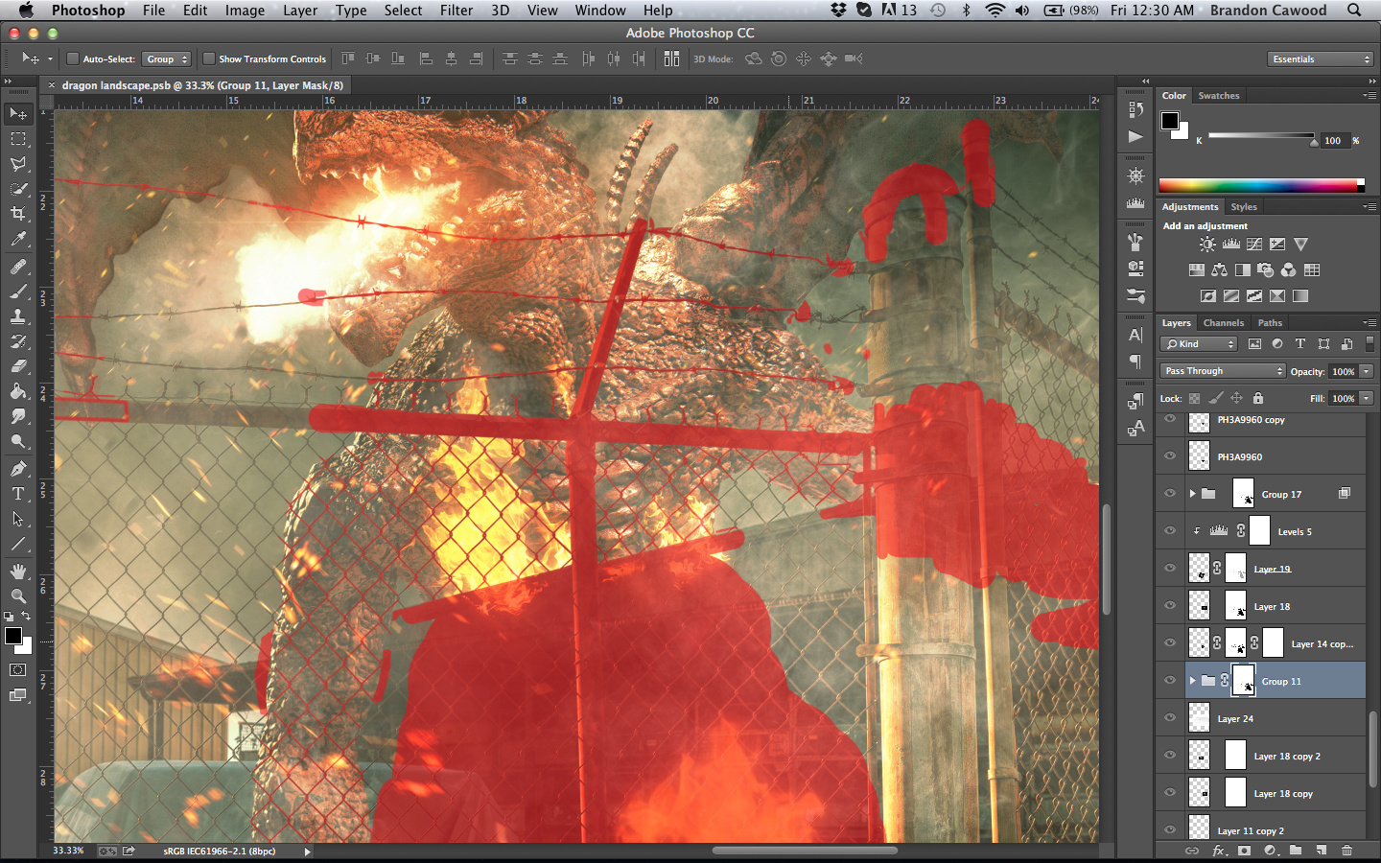Switch to the Channels tab
Screen dimensions: 1381x863
pyautogui.click(x=1224, y=323)
